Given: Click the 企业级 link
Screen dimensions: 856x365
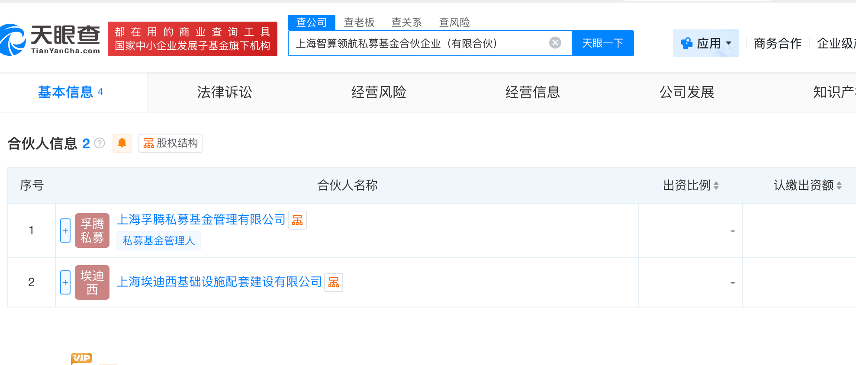Looking at the screenshot, I should click(x=836, y=43).
